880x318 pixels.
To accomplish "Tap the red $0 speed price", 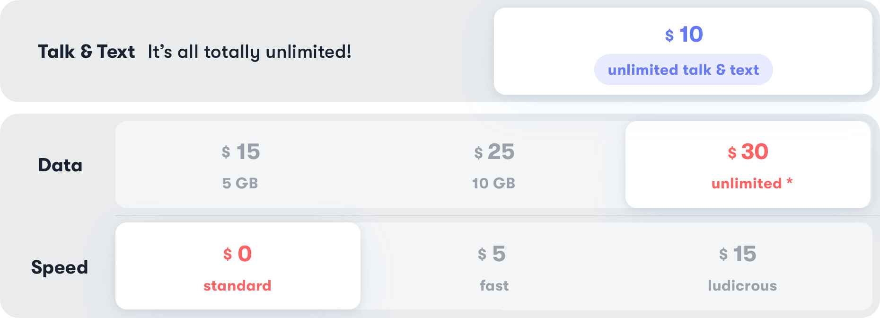I will [x=238, y=254].
